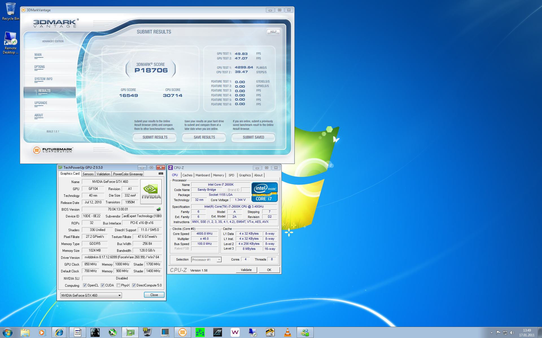This screenshot has height=338, width=542.
Task: Open the Recycle Bin desktop icon
Action: click(10, 11)
